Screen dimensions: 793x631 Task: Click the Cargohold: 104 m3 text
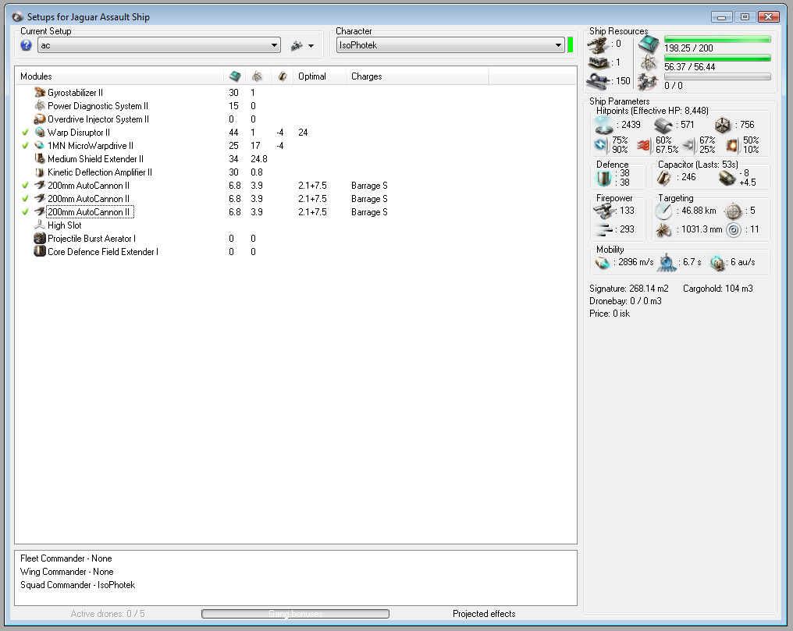(x=717, y=288)
